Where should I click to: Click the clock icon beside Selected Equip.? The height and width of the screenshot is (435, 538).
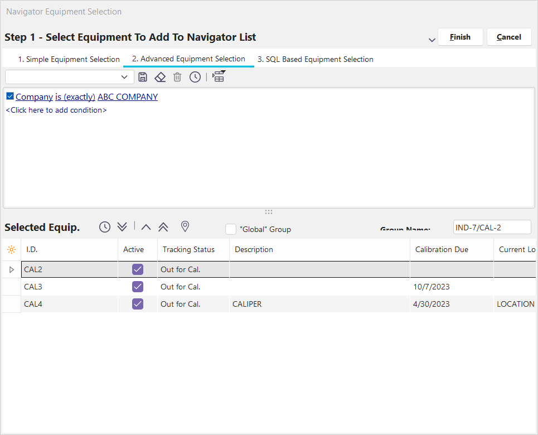105,226
